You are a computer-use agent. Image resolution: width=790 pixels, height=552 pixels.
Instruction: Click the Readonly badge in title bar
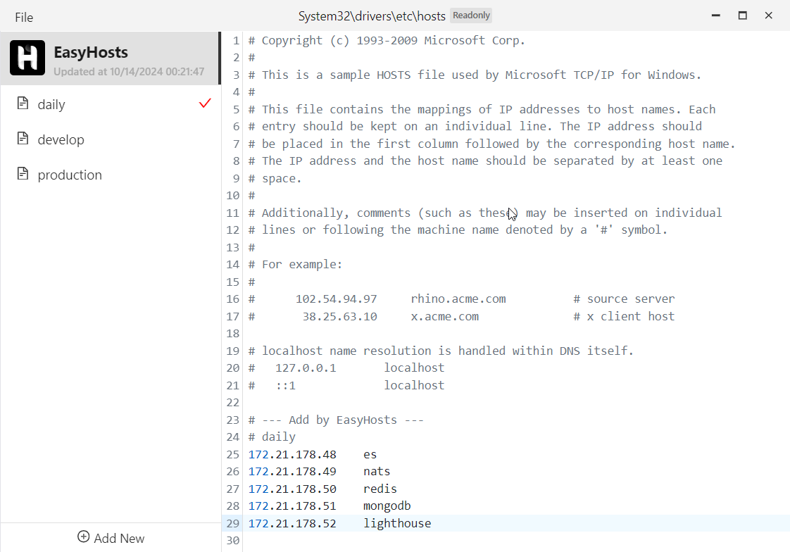point(471,15)
